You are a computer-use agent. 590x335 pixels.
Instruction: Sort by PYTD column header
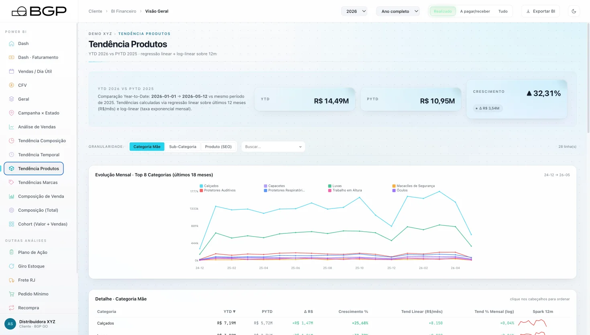coord(267,312)
